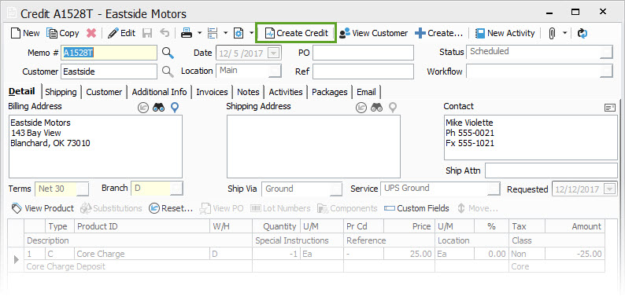Expand the arrow beside the list layout icon

(x=225, y=33)
